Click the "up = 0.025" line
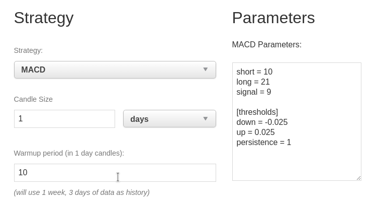The height and width of the screenshot is (206, 378). 255,132
